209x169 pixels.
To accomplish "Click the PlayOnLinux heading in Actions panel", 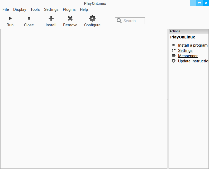I will coord(182,37).
